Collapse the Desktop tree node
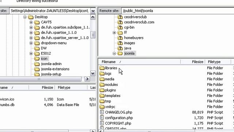The width and height of the screenshot is (234, 132). click(x=25, y=17)
